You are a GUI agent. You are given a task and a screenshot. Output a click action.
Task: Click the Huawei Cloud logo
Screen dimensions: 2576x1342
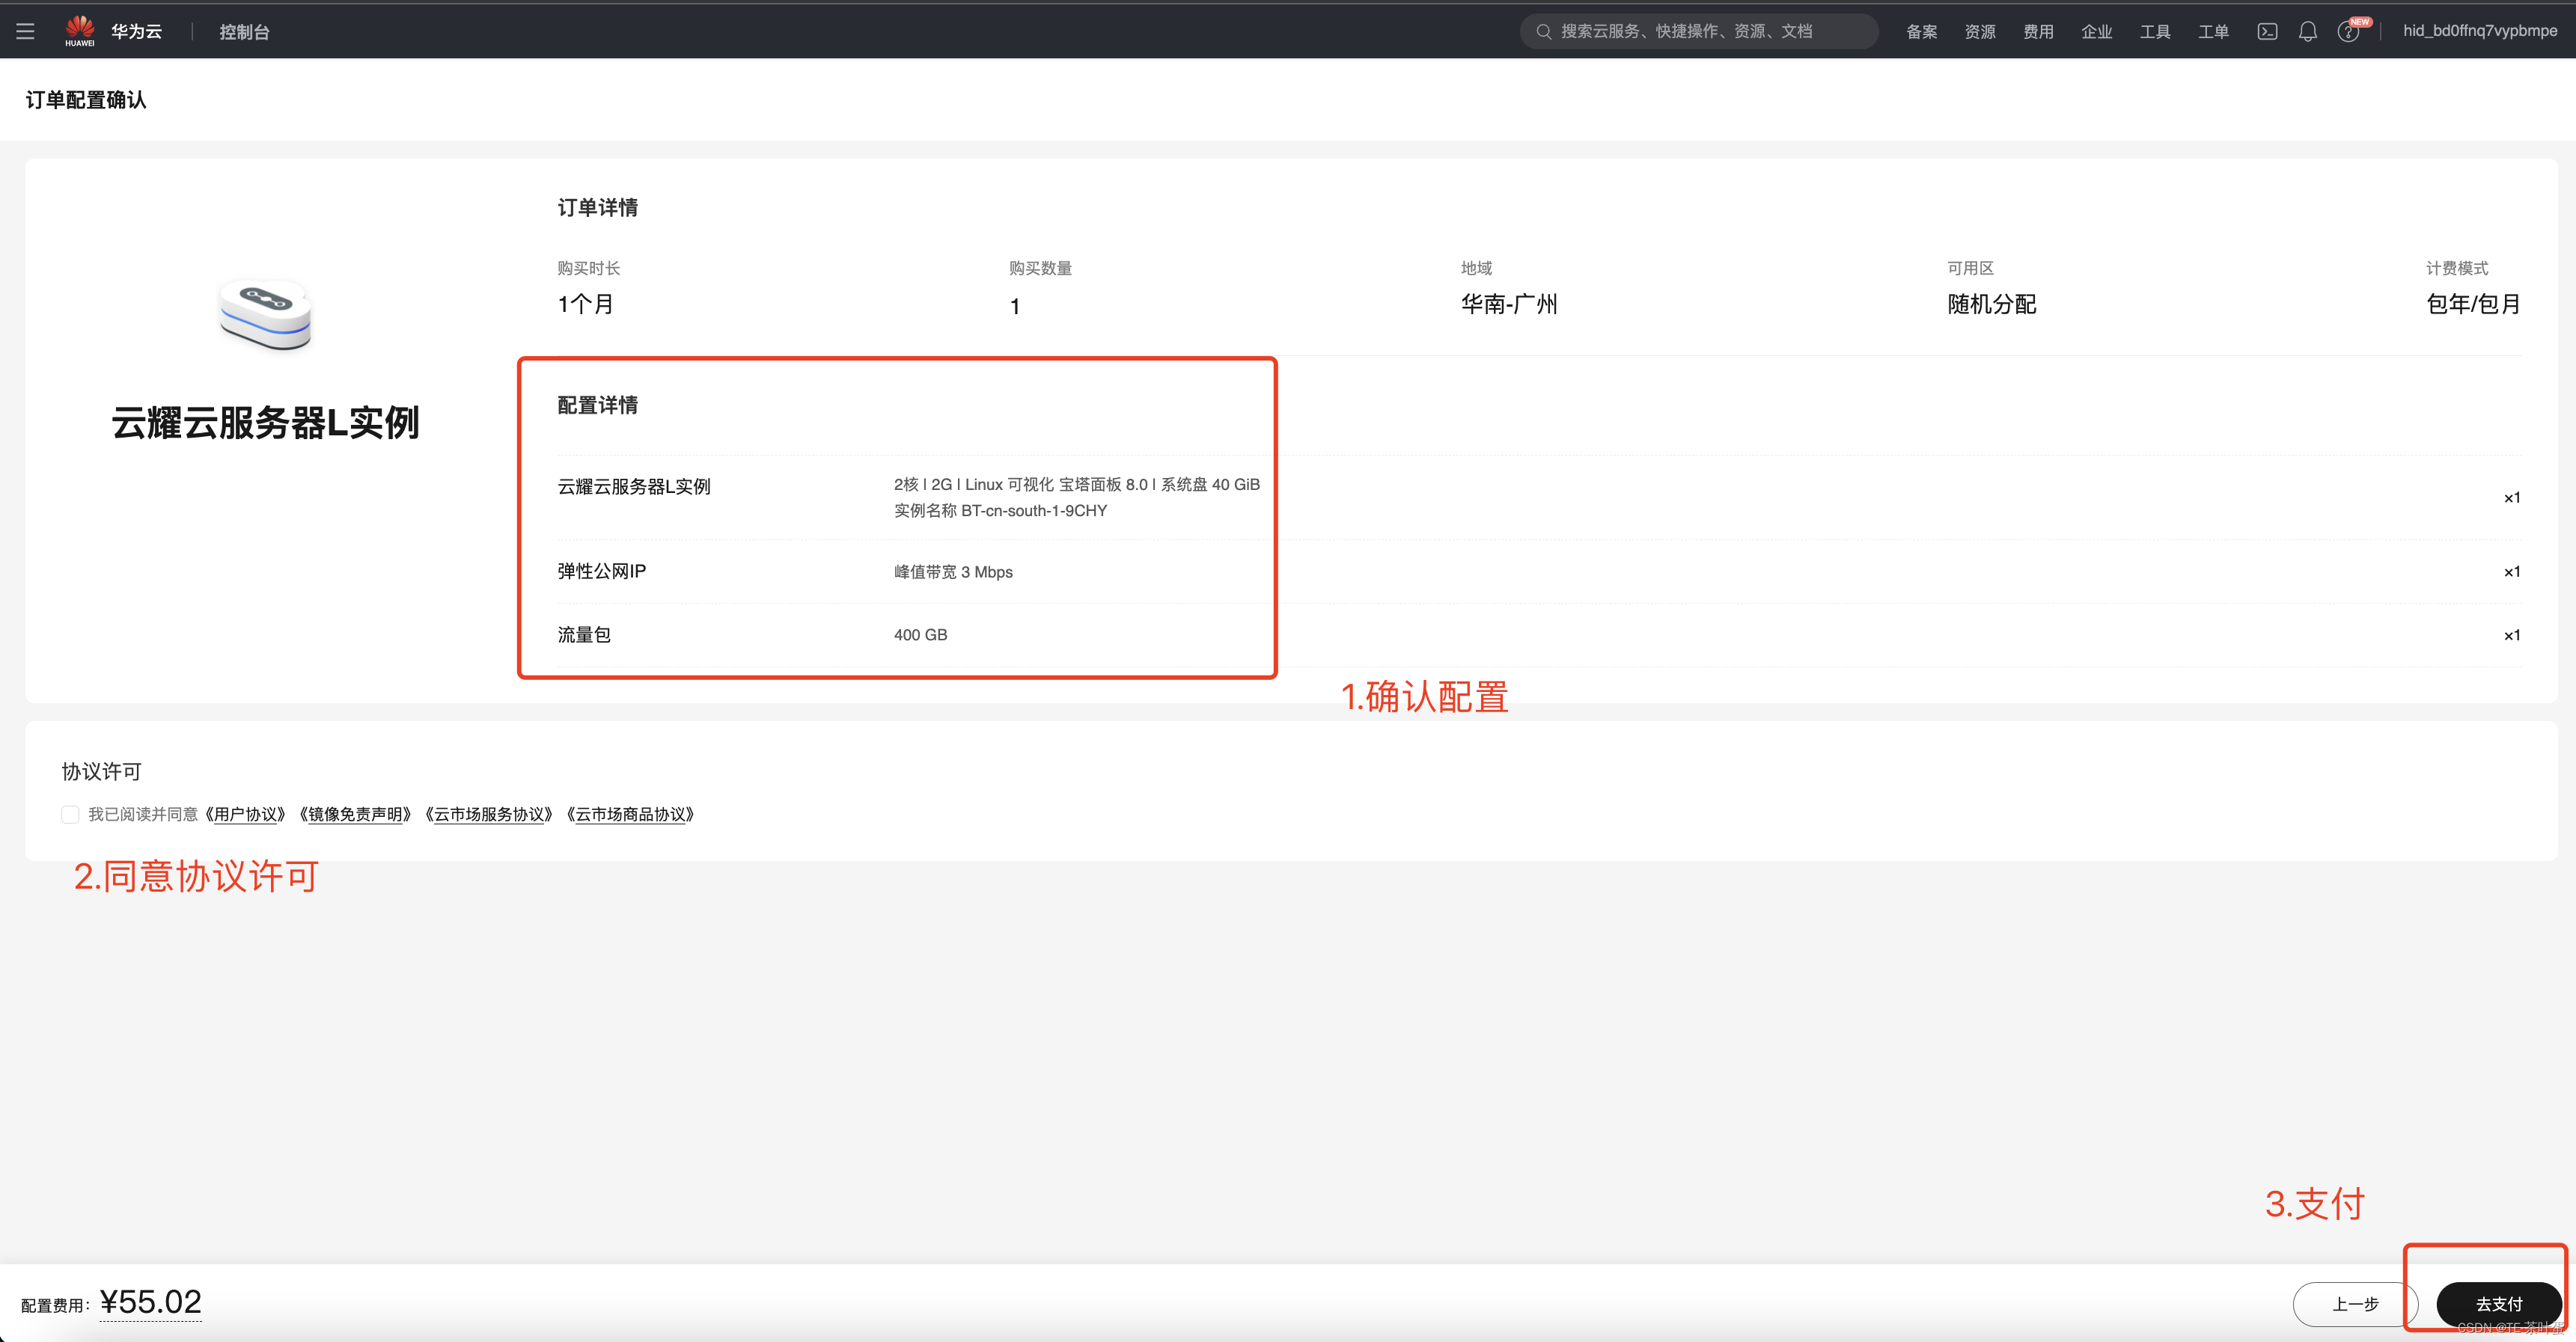[80, 31]
